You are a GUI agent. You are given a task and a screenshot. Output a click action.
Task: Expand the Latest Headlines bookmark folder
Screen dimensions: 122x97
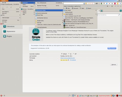[x=80, y=14]
